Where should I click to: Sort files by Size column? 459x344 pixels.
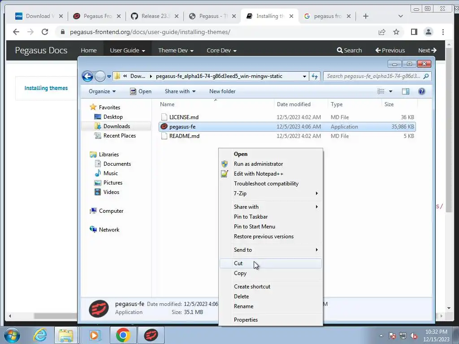coord(389,104)
